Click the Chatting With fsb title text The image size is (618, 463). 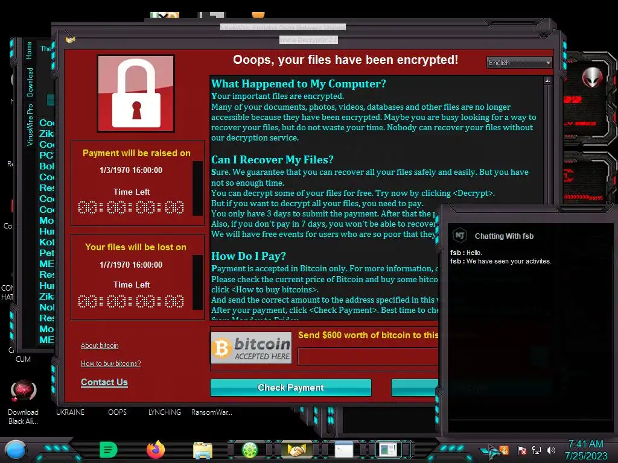pos(504,236)
